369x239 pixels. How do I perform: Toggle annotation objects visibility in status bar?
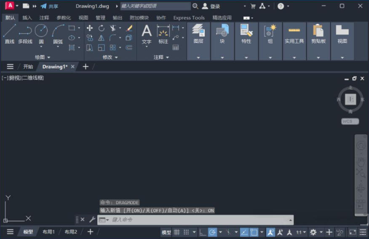(x=270, y=232)
